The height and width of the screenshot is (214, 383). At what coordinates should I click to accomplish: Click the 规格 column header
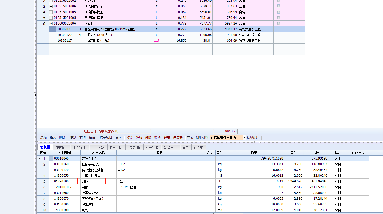click(x=160, y=153)
